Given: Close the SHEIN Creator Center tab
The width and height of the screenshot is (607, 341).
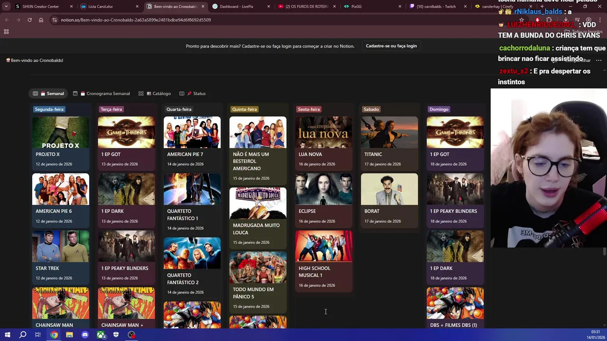Looking at the screenshot, I should point(72,7).
